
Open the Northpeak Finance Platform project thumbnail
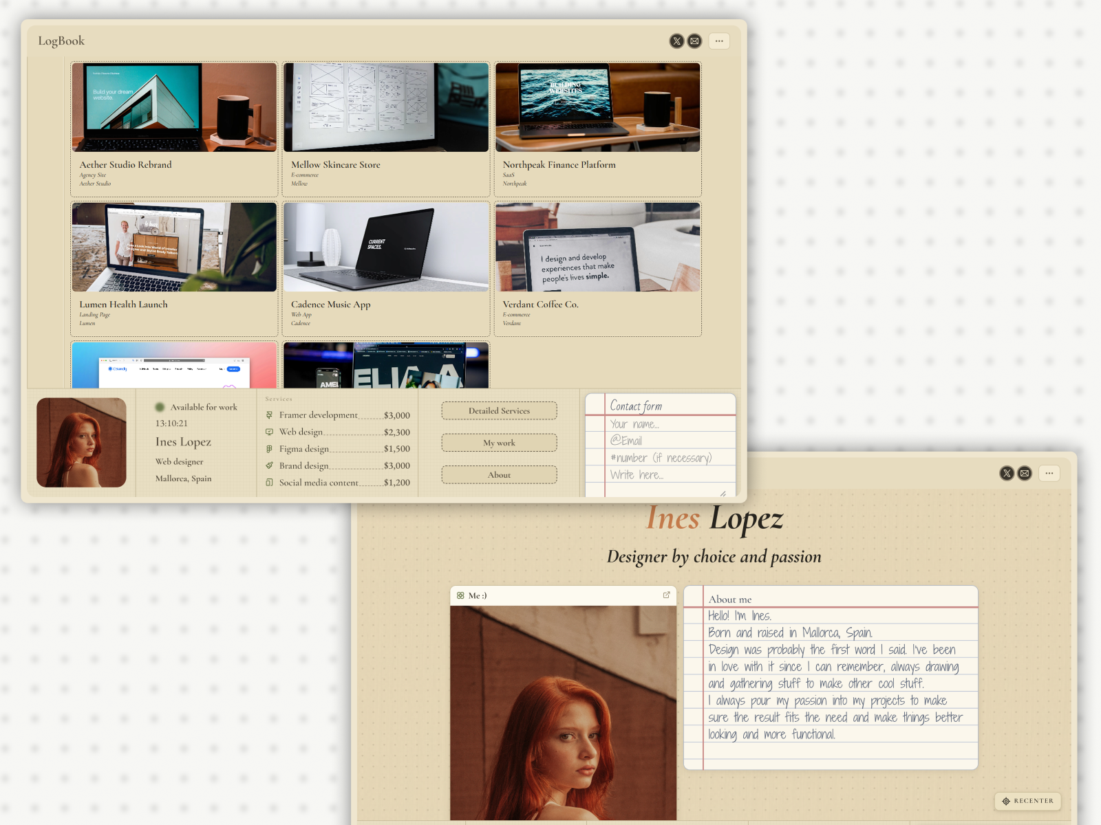pyautogui.click(x=598, y=107)
